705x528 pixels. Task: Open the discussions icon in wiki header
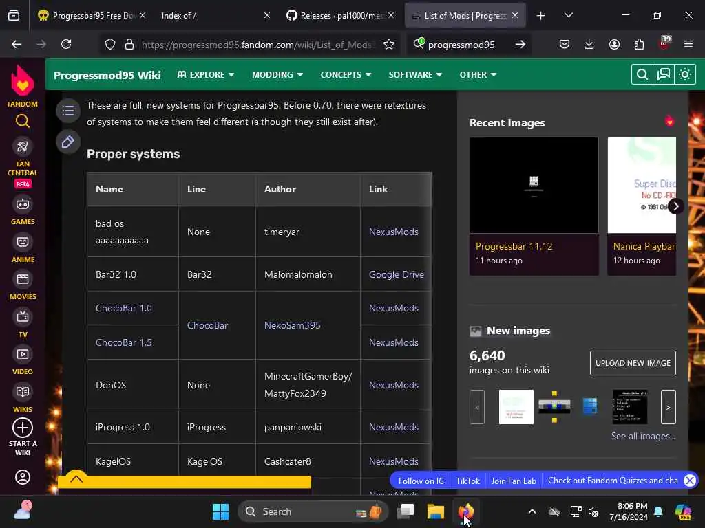664,74
